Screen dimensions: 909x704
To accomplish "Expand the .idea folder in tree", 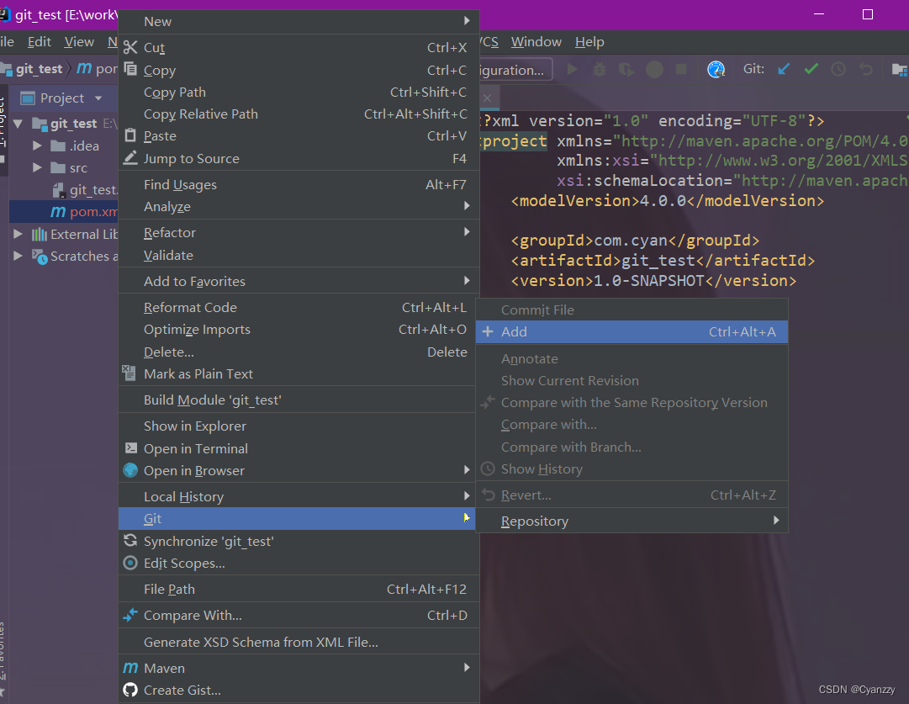I will pos(37,146).
